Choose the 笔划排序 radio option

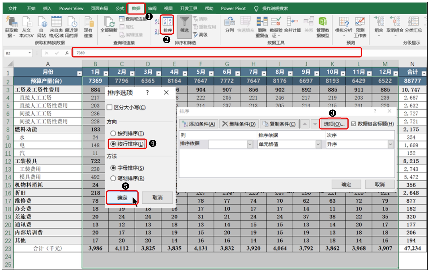(x=113, y=178)
